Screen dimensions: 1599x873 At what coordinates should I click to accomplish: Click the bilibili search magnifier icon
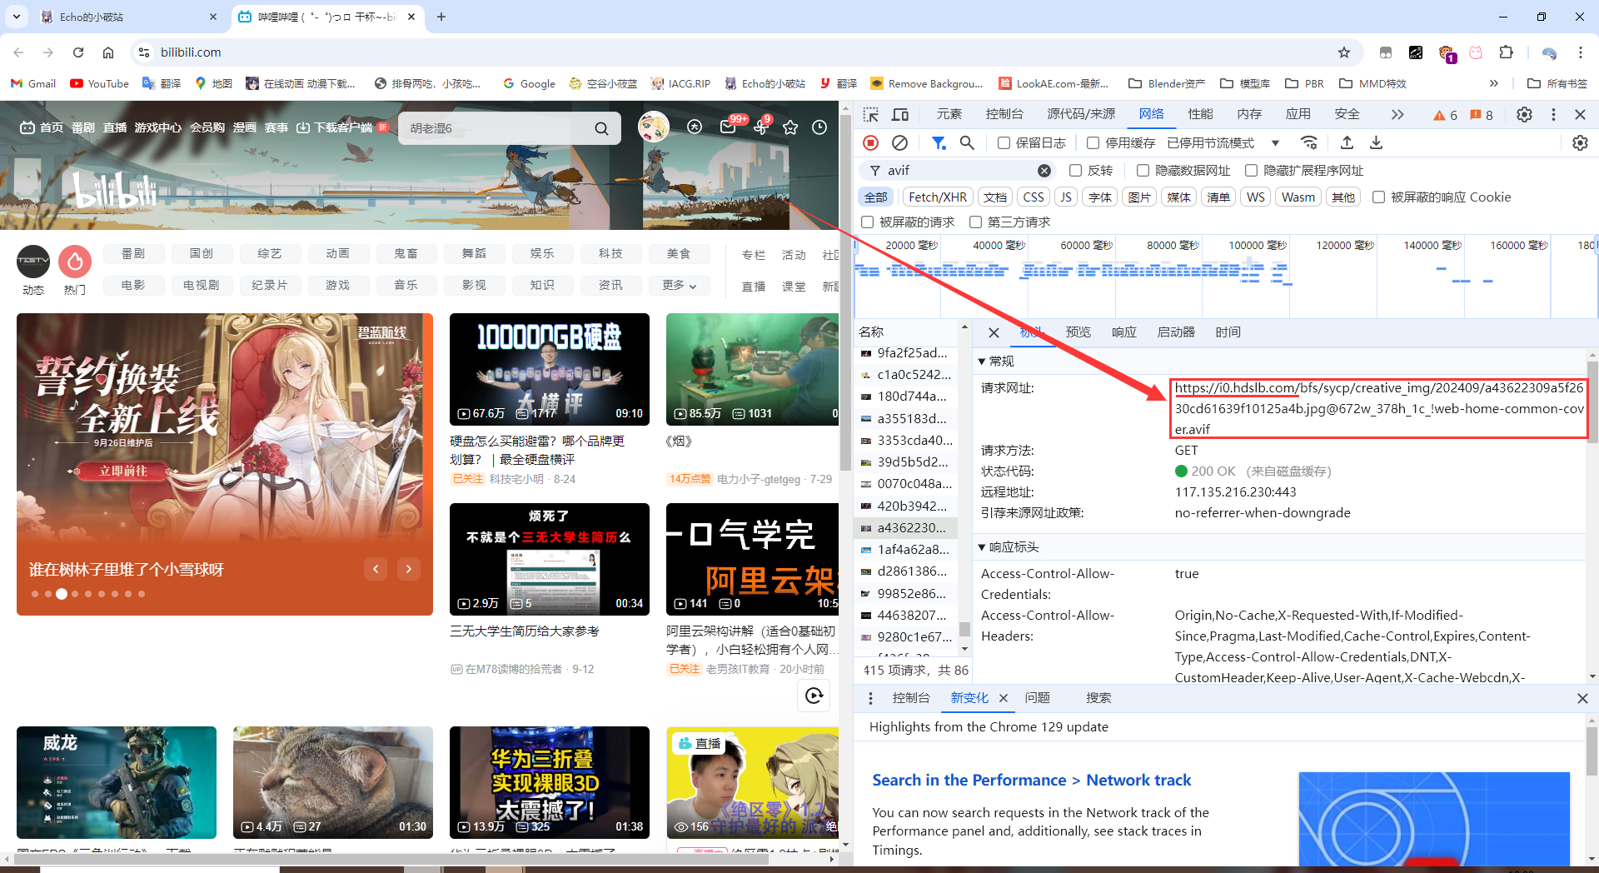[x=601, y=128]
